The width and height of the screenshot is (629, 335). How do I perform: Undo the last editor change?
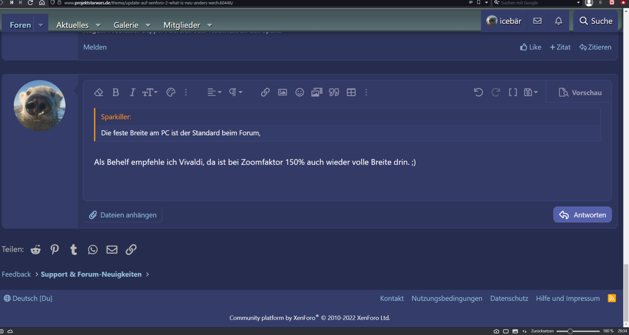click(x=478, y=93)
